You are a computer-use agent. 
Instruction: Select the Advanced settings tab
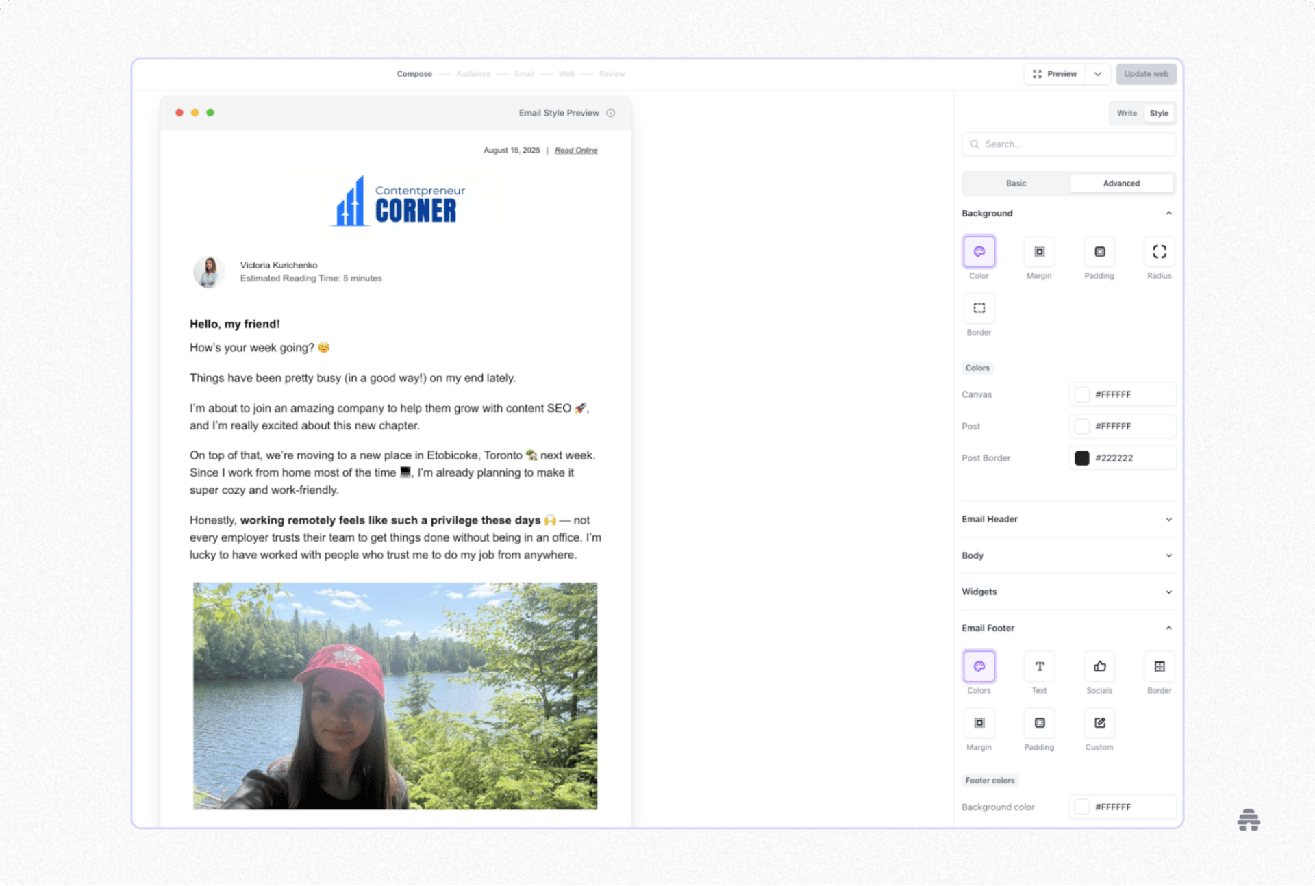[1121, 183]
